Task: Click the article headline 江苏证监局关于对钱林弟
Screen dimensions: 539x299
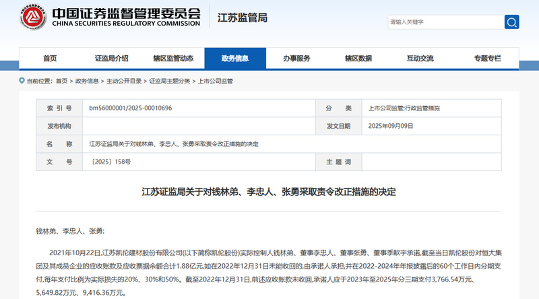Action: (269, 192)
